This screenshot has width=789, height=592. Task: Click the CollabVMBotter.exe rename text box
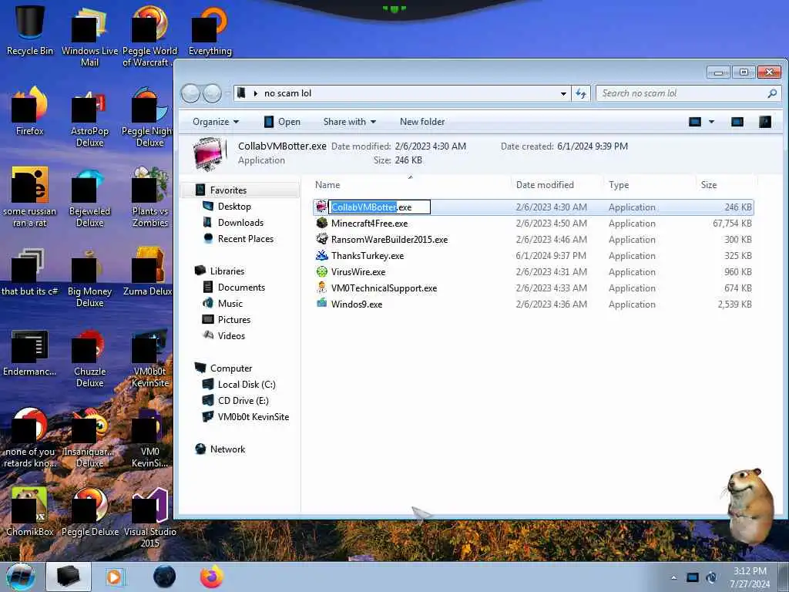click(379, 207)
